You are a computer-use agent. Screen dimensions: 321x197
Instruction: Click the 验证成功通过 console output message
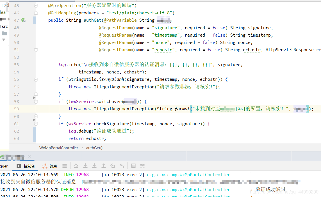(271, 189)
